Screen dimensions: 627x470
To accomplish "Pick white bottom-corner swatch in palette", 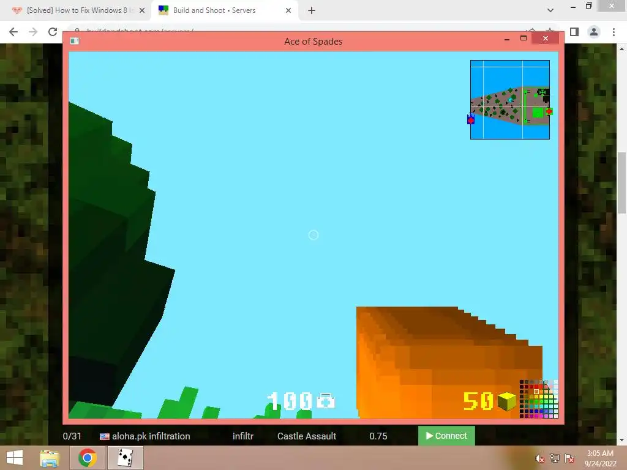I will pyautogui.click(x=556, y=416).
